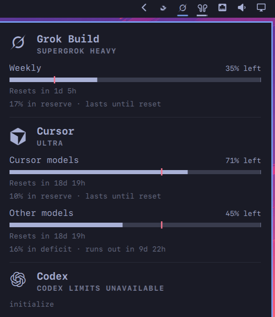Select the Cursor heading

pyautogui.click(x=56, y=131)
